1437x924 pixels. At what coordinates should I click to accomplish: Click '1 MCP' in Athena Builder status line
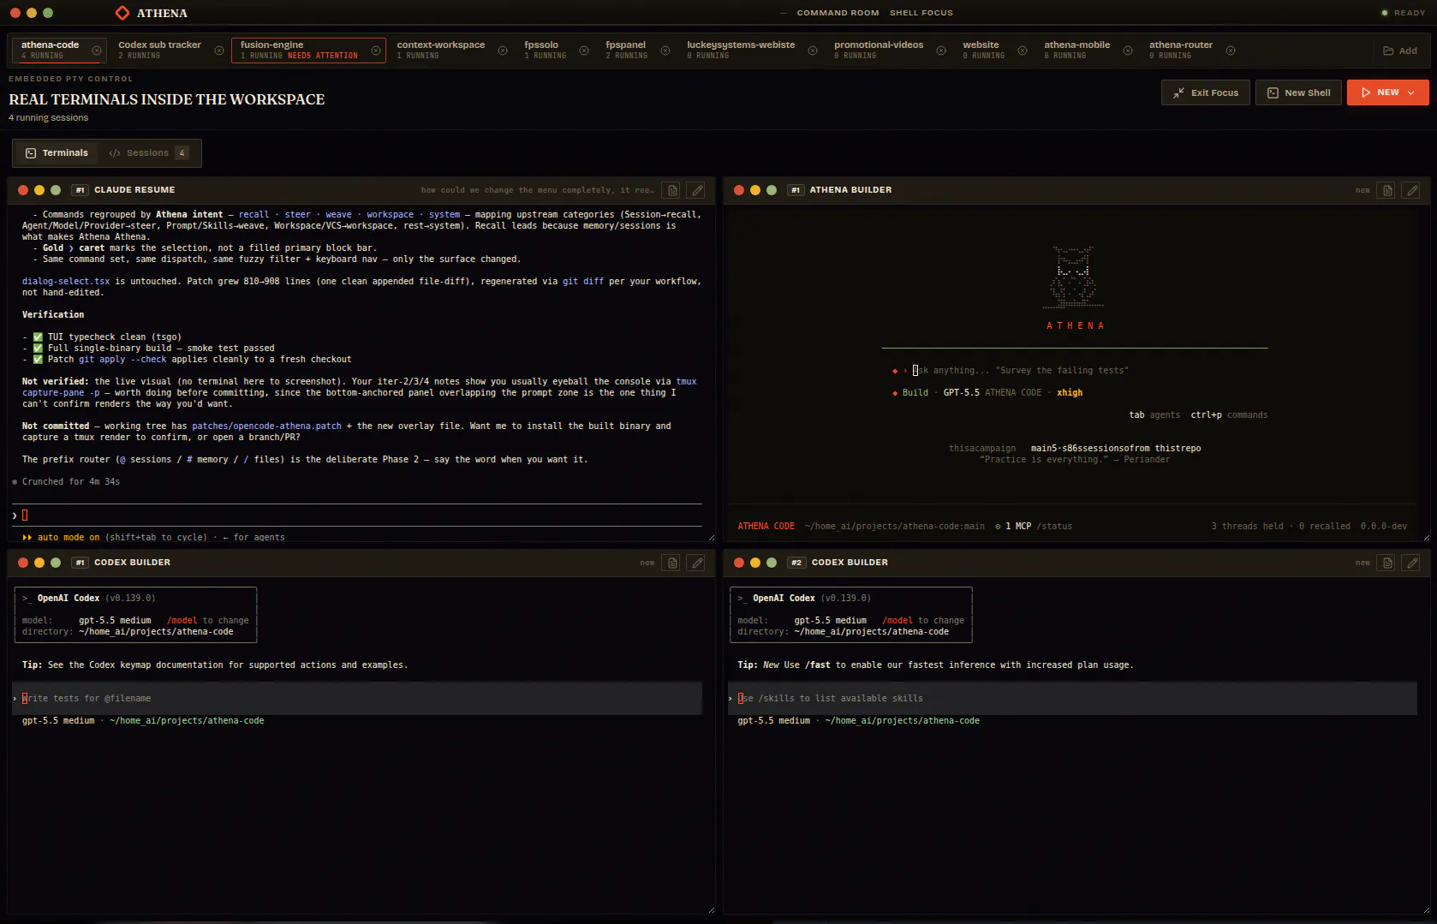coord(1018,527)
